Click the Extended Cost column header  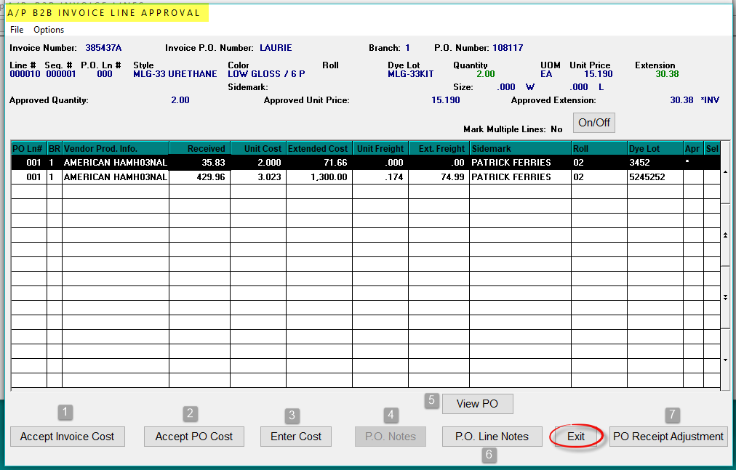point(319,147)
